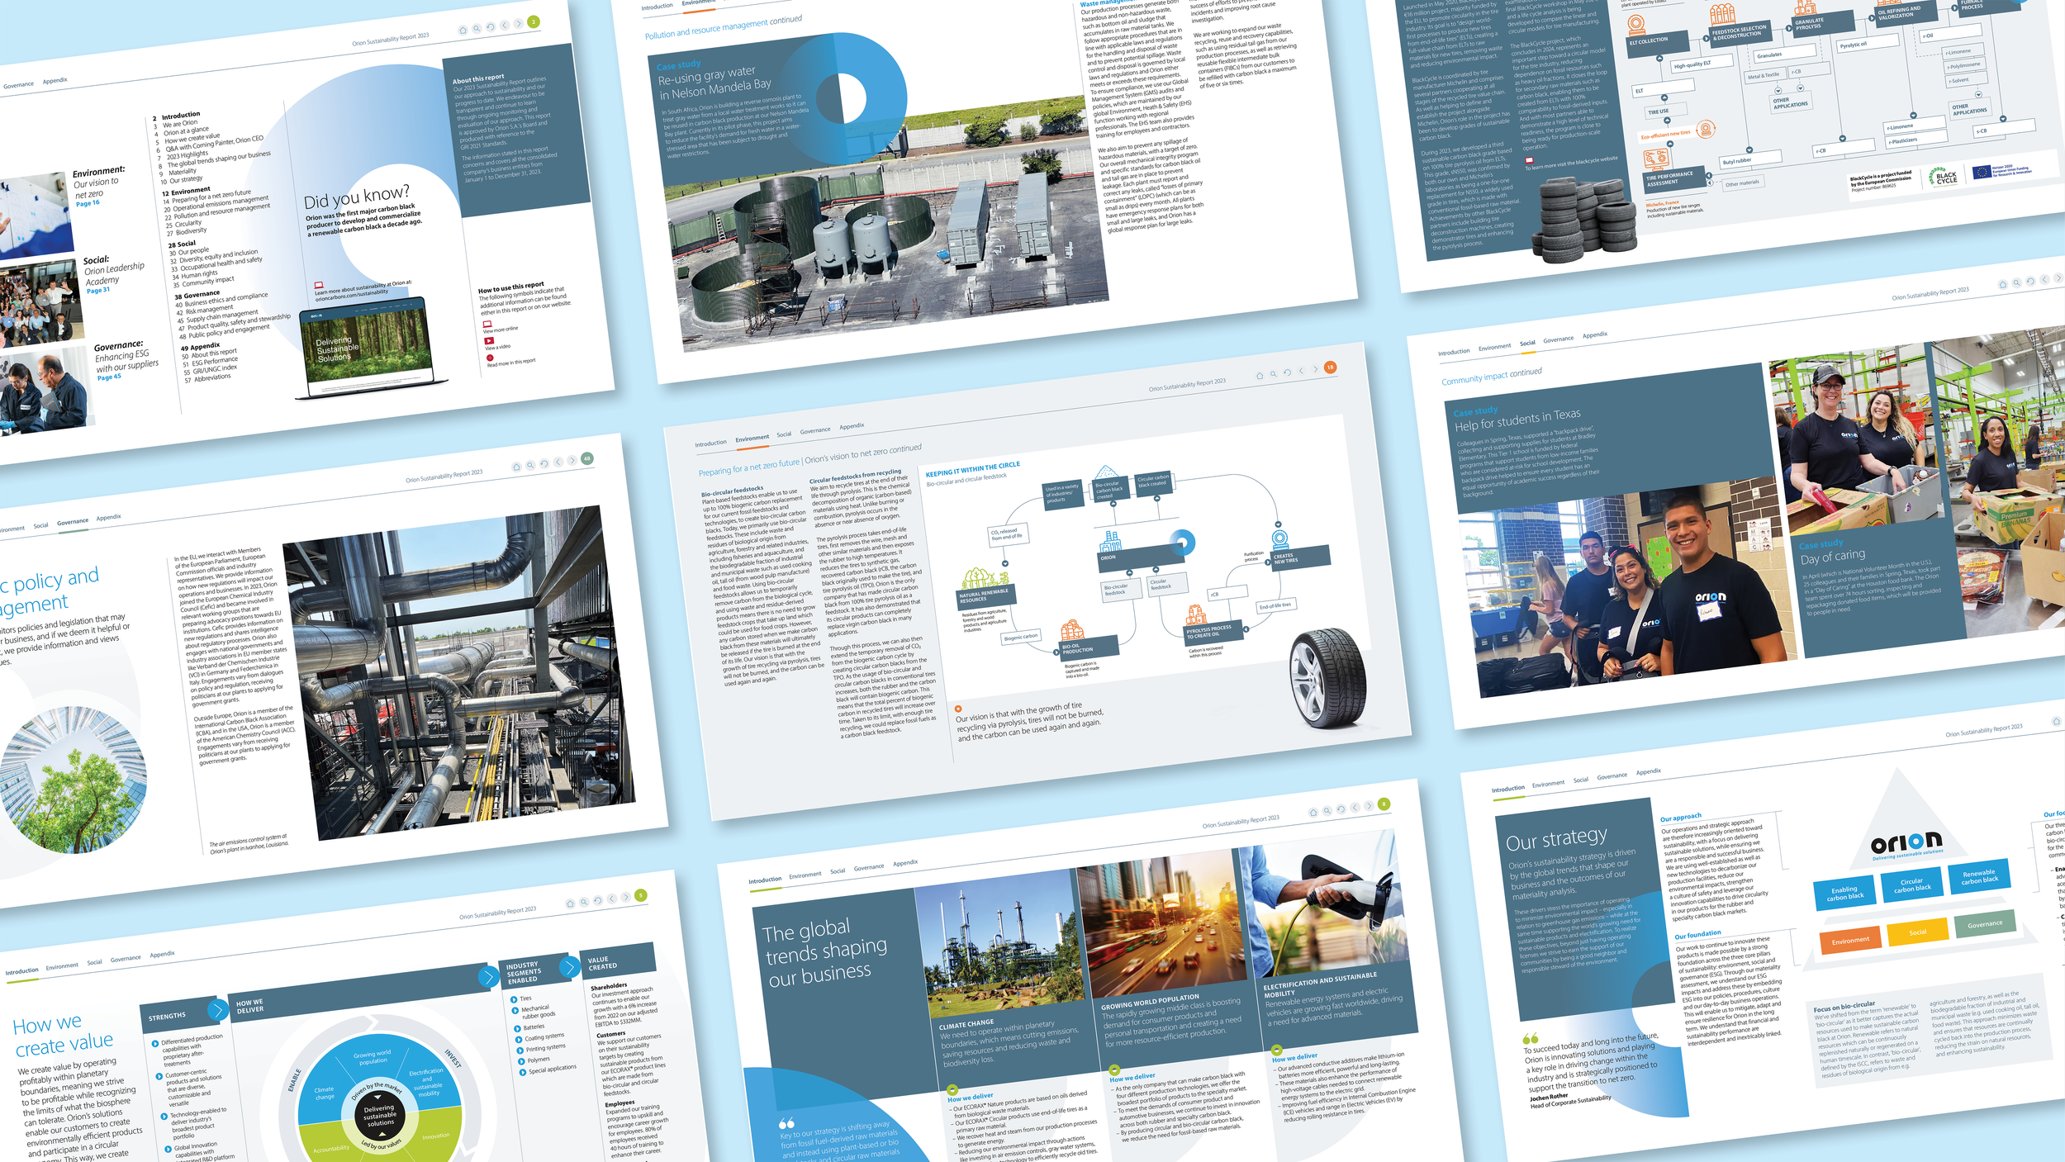2065x1162 pixels.
Task: Click the home icon on page 8
Action: 1313,813
